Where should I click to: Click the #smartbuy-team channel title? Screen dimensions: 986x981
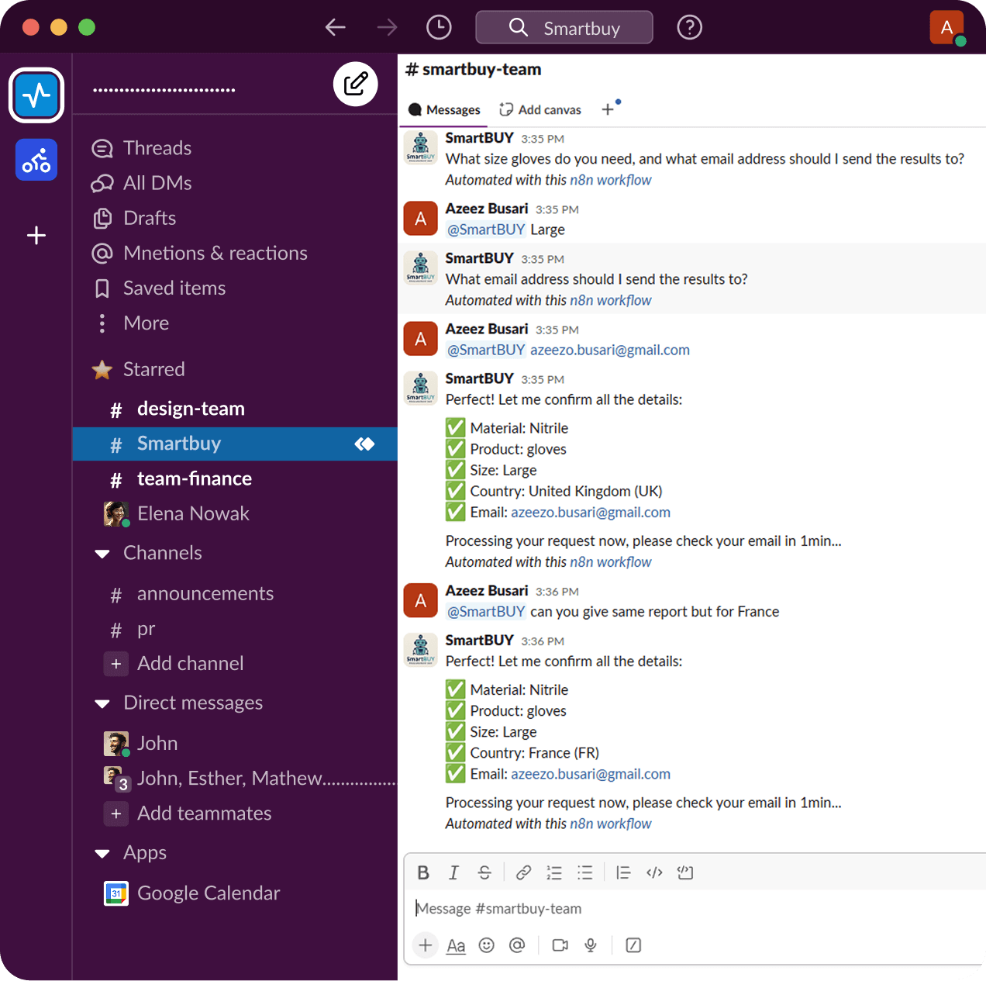click(474, 70)
